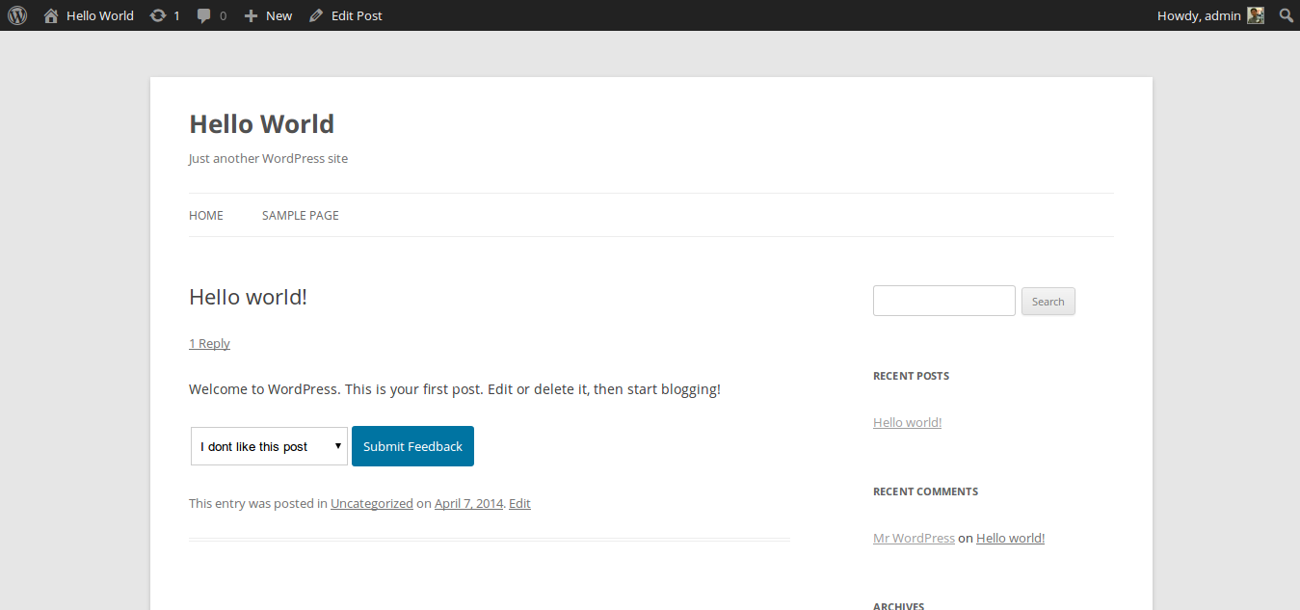Viewport: 1300px width, 610px height.
Task: Open the Howdy, admin account menu
Action: pyautogui.click(x=1210, y=15)
